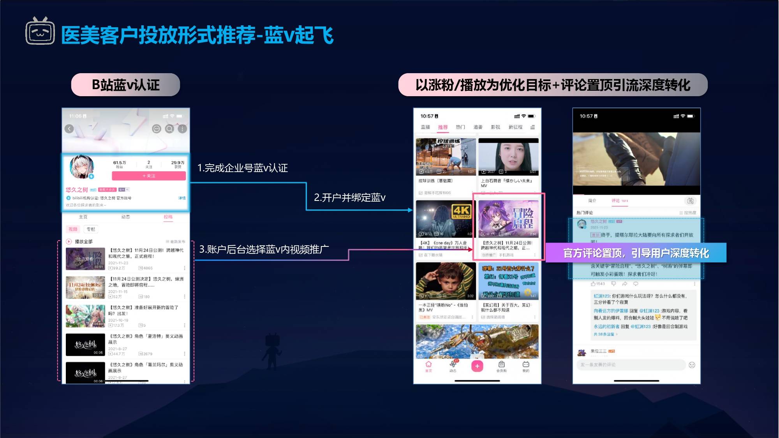Image resolution: width=779 pixels, height=438 pixels.
Task: Open more options for 17.3万 video row
Action: click(x=185, y=325)
